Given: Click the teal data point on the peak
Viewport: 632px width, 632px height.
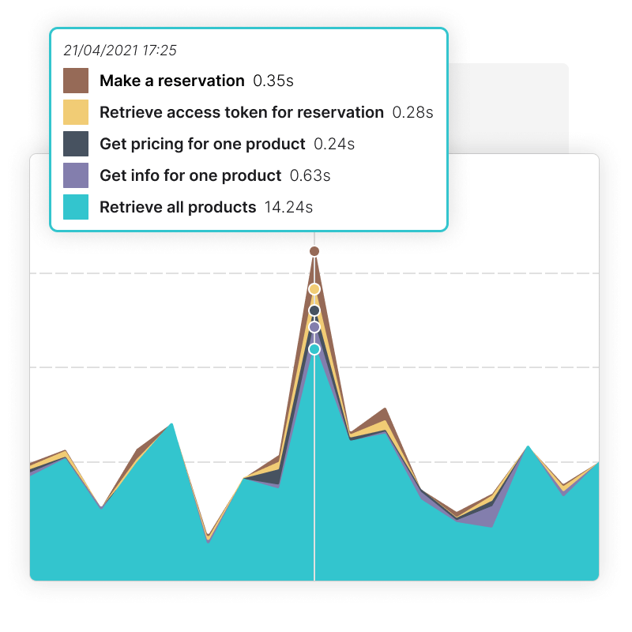Looking at the screenshot, I should coord(314,348).
